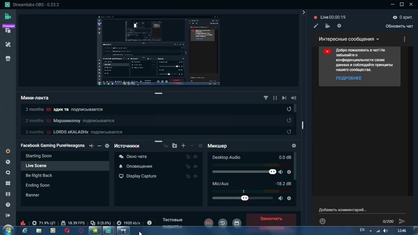Open the performance stats bar chart icon
418x235 pixels.
23,223
